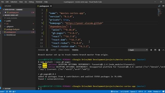Open the '1: bash' terminal selector dropdown
165x93 pixels.
pyautogui.click(x=138, y=50)
